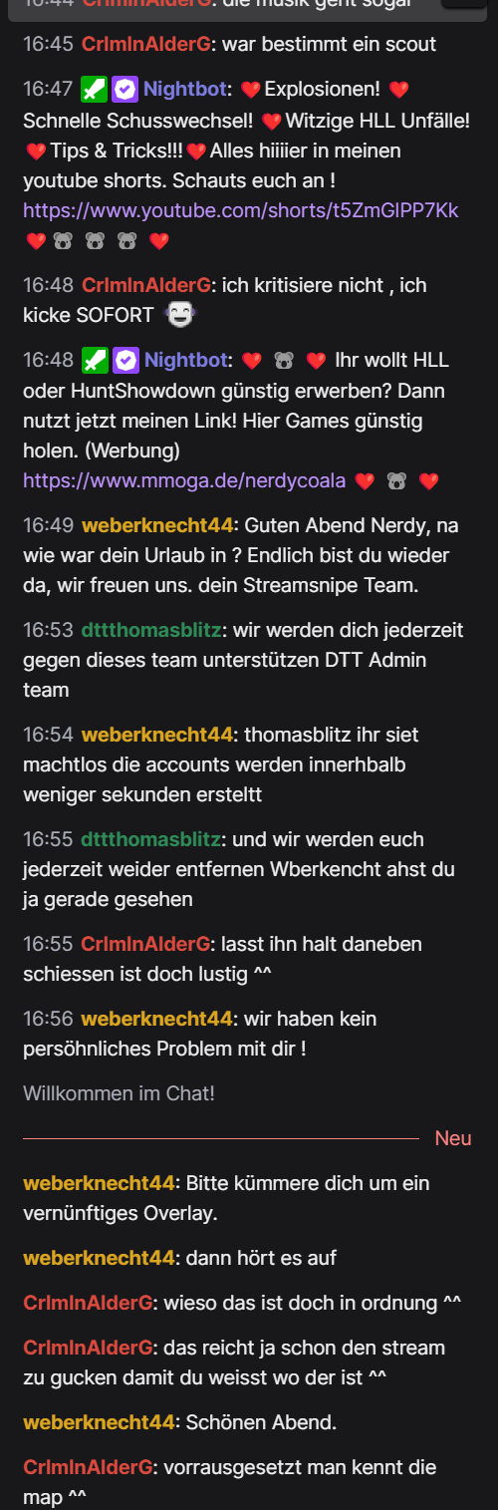Click the Nightbot username on the 16:47 message

pos(184,90)
